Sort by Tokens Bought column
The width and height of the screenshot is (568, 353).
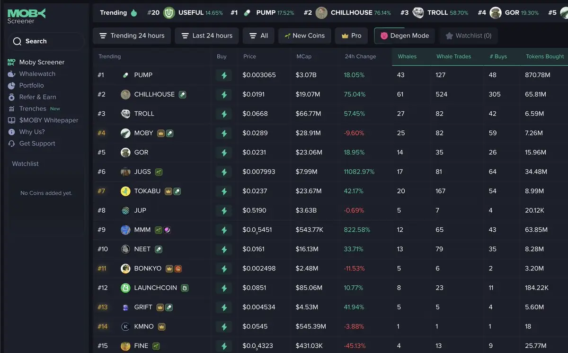point(545,56)
